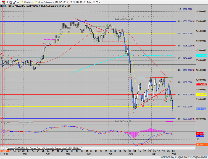This screenshot has height=159, width=208.
Task: Click the 0/8 1000.0000 level label
Action: [x=186, y=119]
